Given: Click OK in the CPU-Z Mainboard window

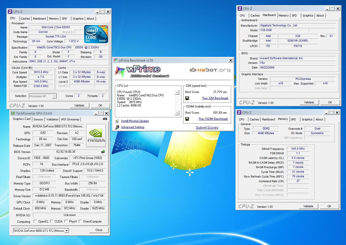Looking at the screenshot, I should tap(330, 102).
